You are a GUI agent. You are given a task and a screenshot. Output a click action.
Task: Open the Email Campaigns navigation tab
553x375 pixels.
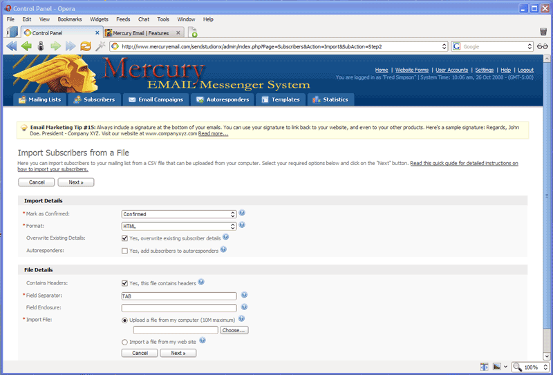(x=156, y=99)
